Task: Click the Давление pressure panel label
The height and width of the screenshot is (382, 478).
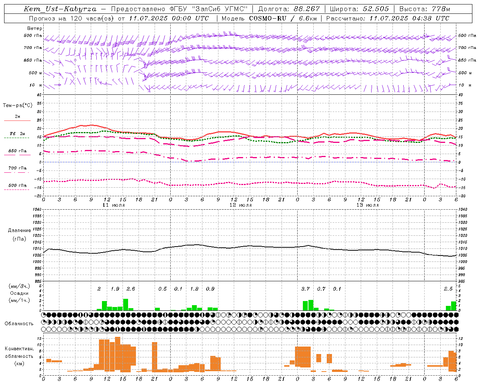Action: point(19,231)
